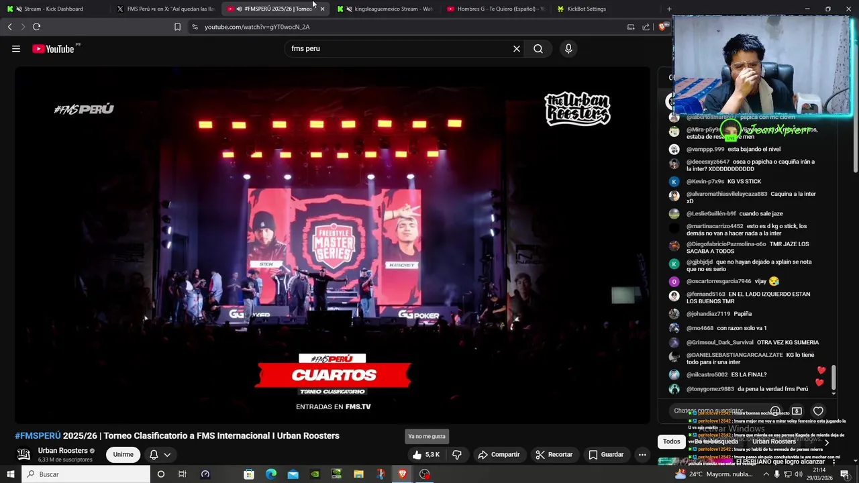The height and width of the screenshot is (483, 859).
Task: Open chat user @vamppp.999
Action: [x=705, y=149]
